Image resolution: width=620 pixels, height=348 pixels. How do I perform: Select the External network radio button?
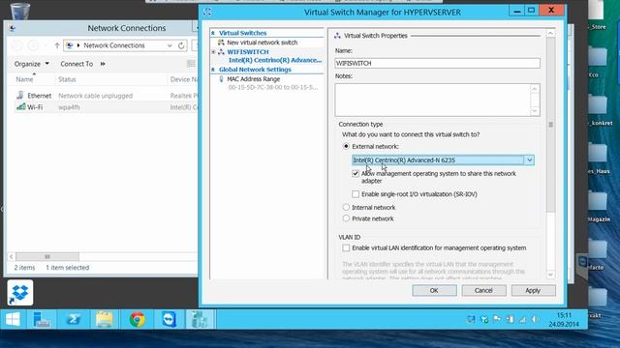346,146
